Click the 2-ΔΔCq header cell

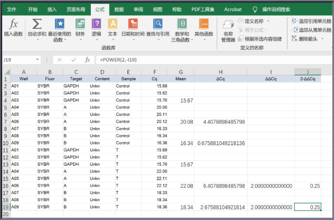pyautogui.click(x=307, y=79)
